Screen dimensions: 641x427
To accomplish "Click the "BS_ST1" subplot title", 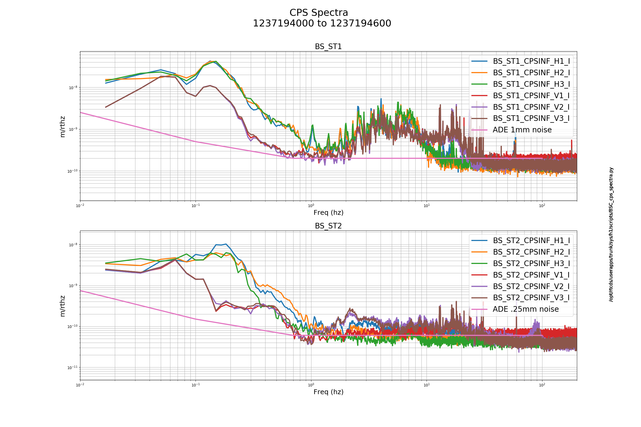I will 328,46.
